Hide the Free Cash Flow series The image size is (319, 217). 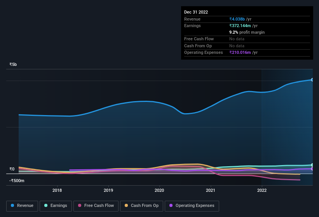coord(96,206)
